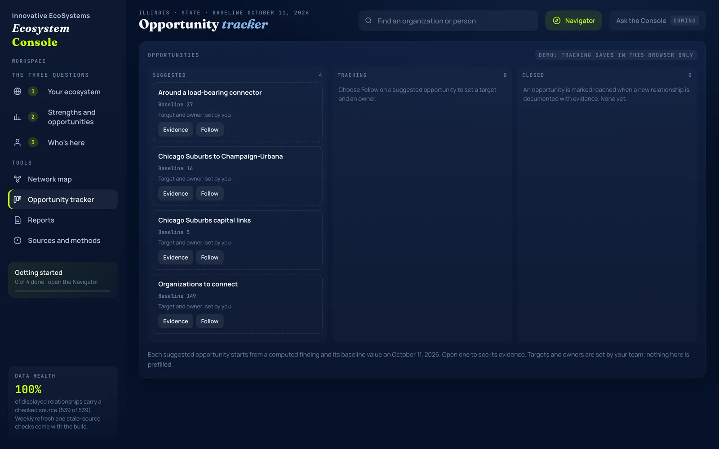The image size is (719, 449).
Task: Click the compass icon on the Navigator button
Action: 557,21
